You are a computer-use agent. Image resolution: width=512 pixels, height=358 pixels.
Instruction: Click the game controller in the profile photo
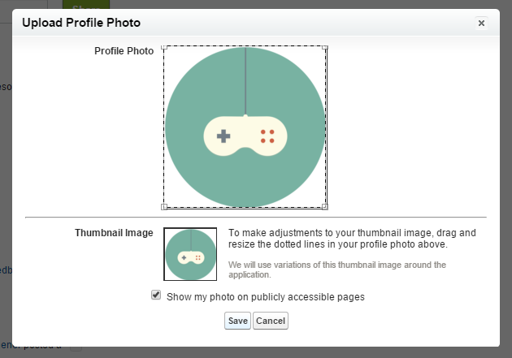tap(245, 136)
